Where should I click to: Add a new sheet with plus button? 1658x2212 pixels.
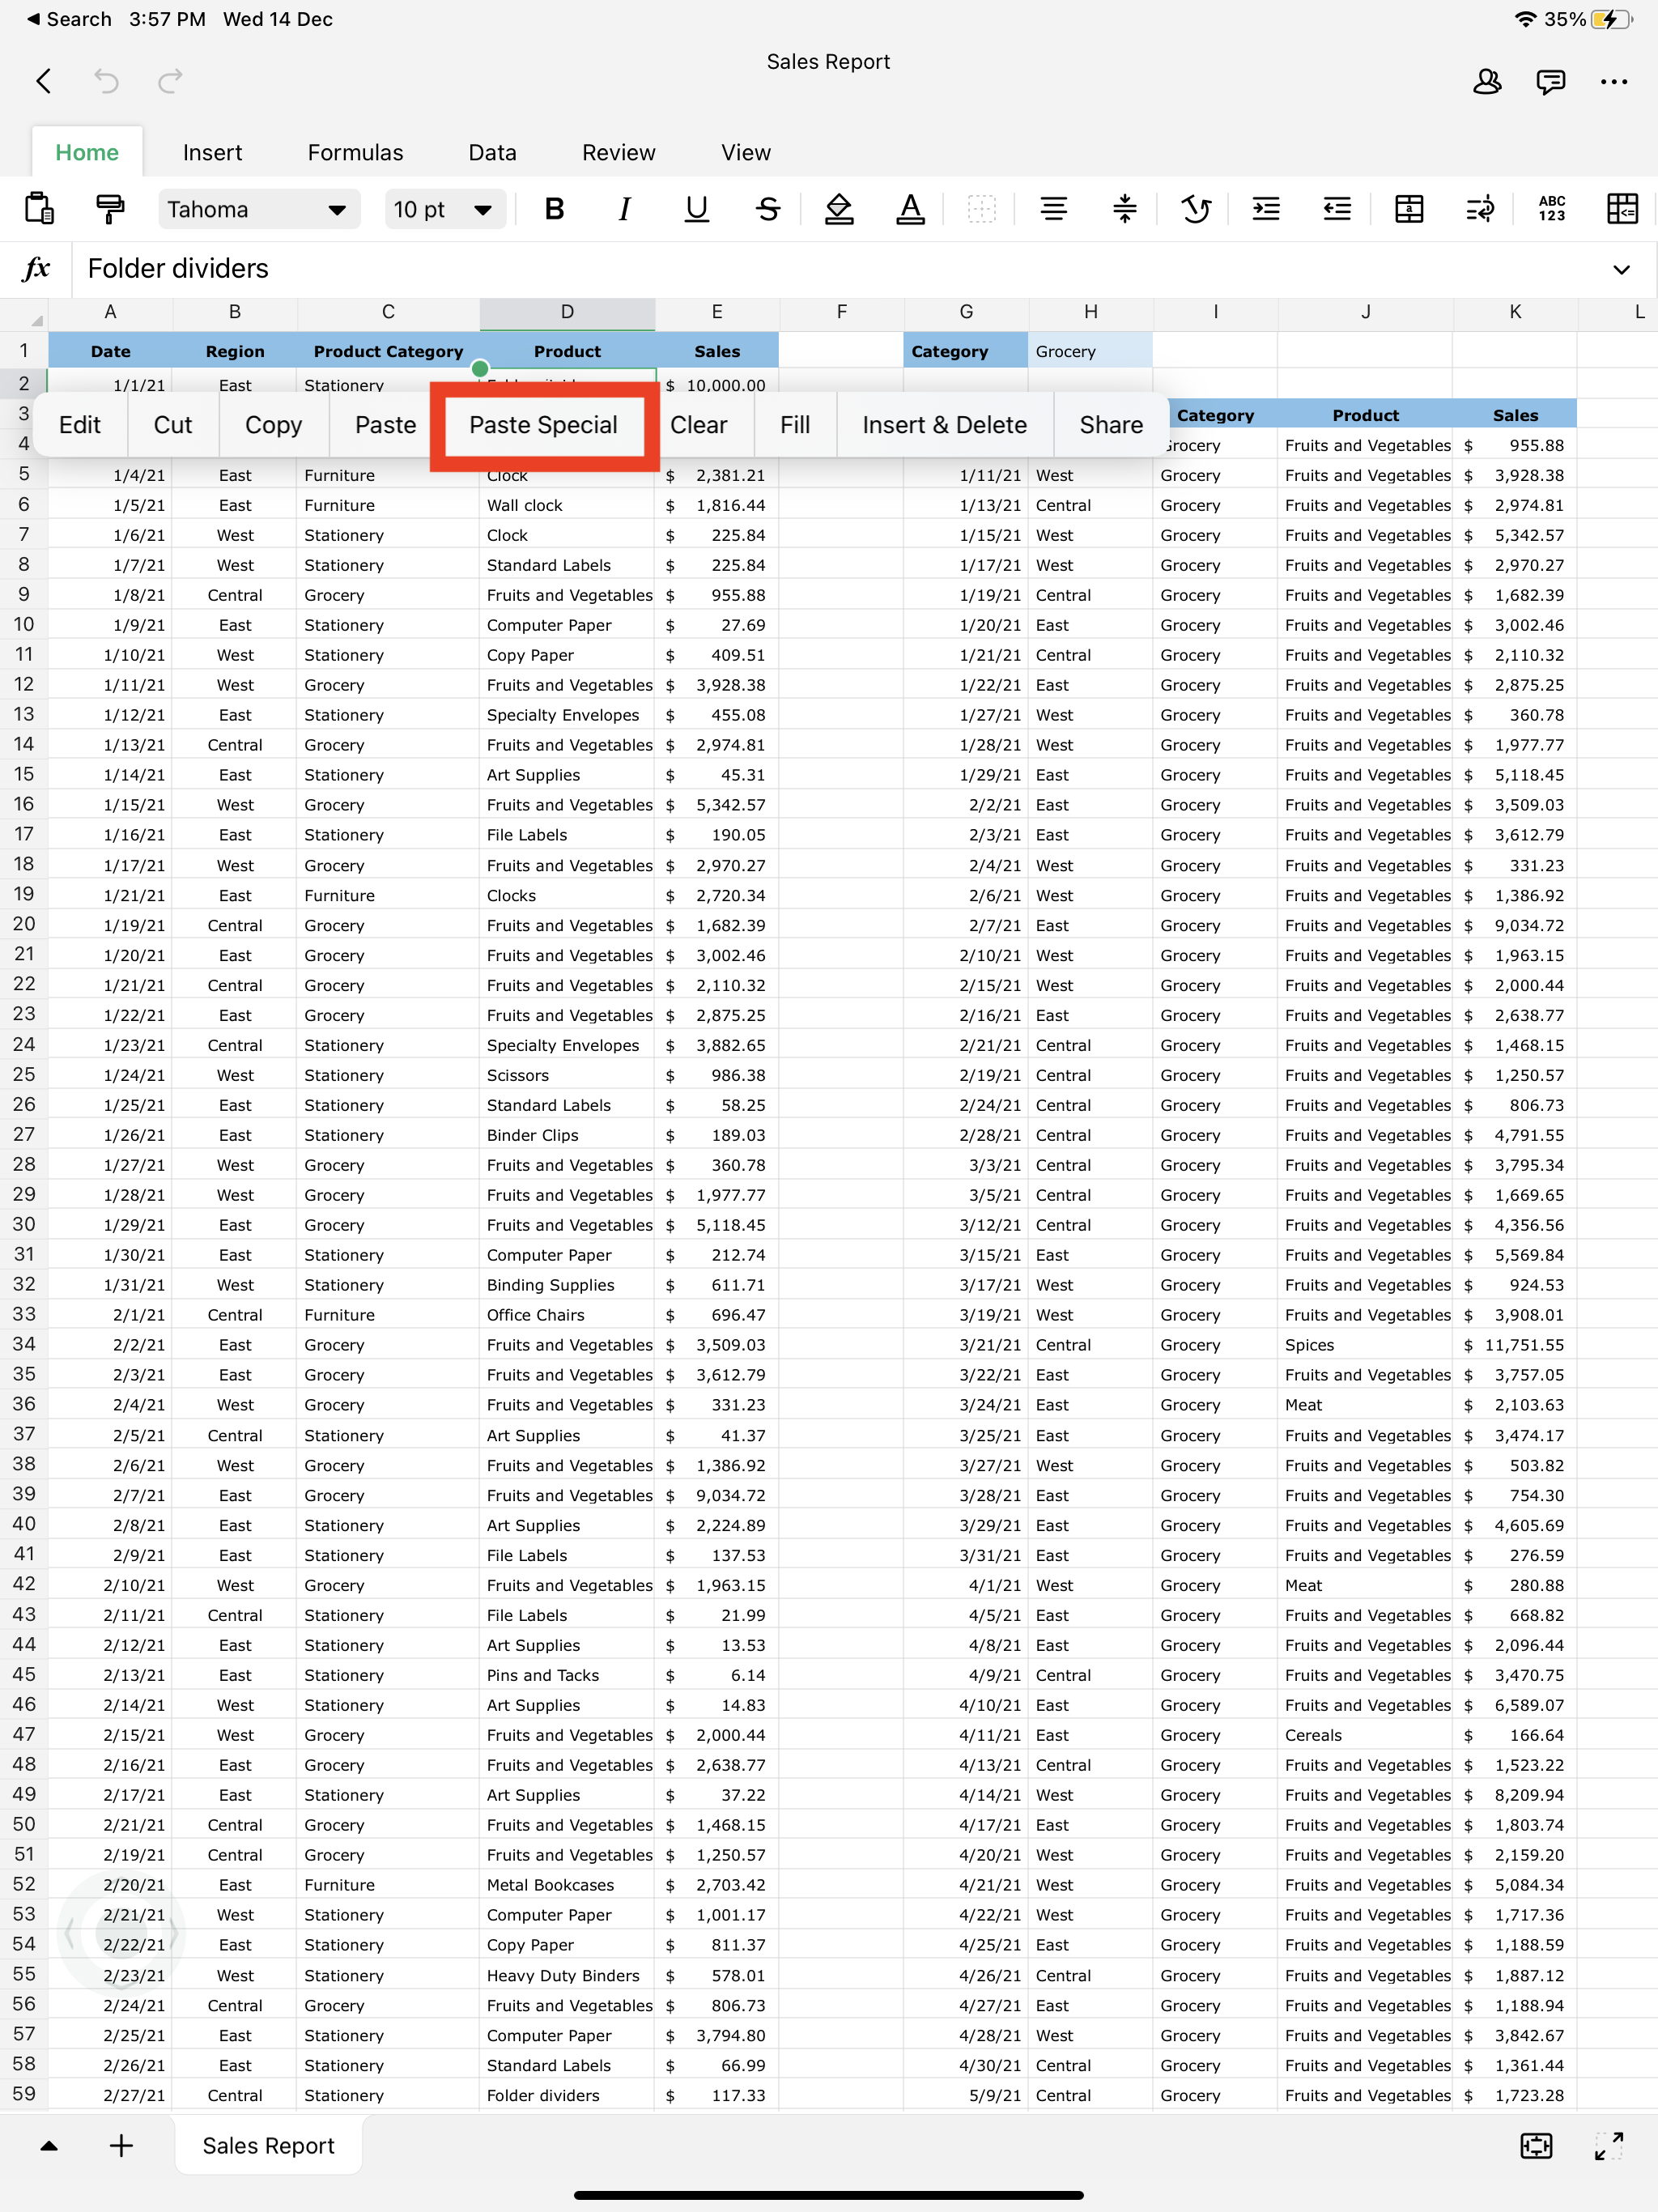(x=121, y=2146)
